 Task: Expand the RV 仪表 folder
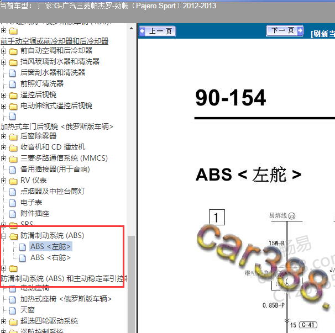(3, 181)
